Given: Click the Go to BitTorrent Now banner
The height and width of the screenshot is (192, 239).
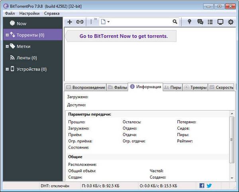Looking at the screenshot, I should point(121,36).
